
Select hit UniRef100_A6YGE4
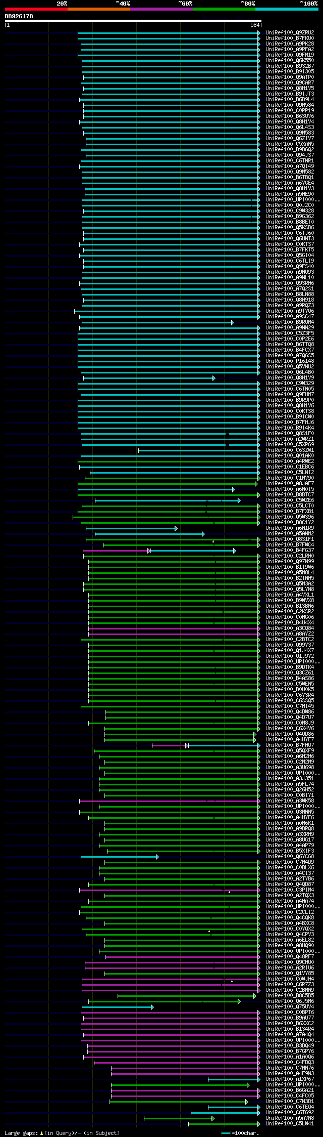click(290, 183)
